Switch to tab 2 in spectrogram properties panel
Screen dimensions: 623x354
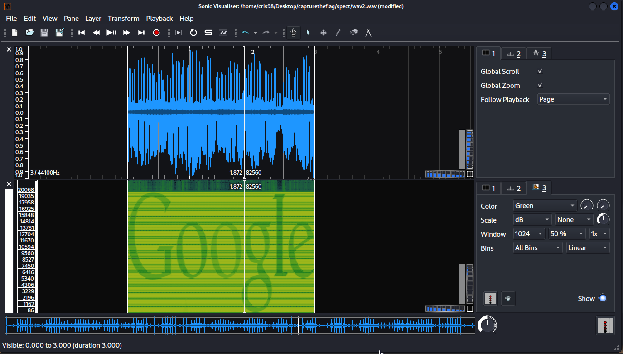[x=513, y=188]
